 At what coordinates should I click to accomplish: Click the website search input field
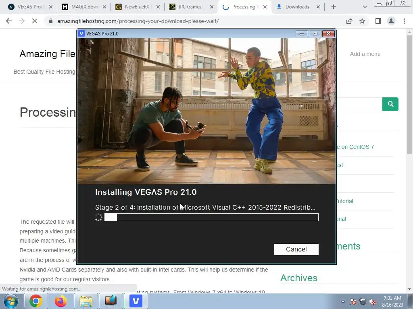[x=359, y=104]
